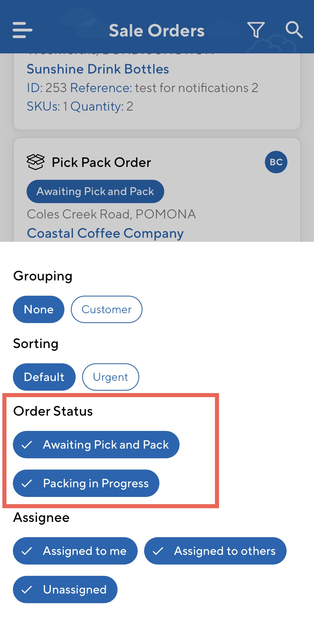
Task: Sort orders by Urgent
Action: click(x=111, y=377)
